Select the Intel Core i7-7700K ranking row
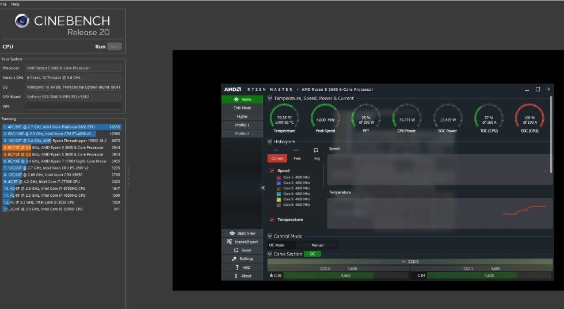The width and height of the screenshot is (564, 309). coord(62,182)
